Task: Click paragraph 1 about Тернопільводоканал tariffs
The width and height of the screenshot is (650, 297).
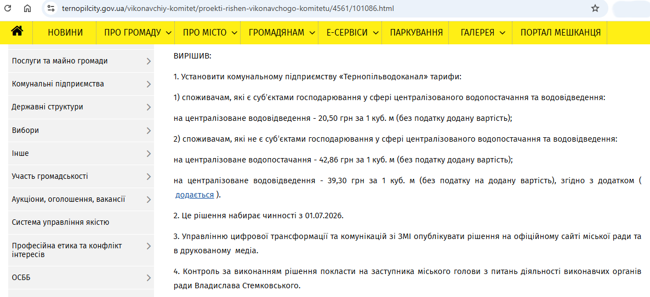Action: [317, 77]
